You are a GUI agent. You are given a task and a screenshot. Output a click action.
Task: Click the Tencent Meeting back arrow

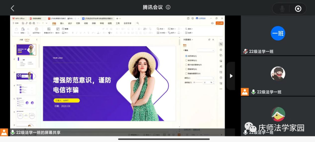click(12, 8)
